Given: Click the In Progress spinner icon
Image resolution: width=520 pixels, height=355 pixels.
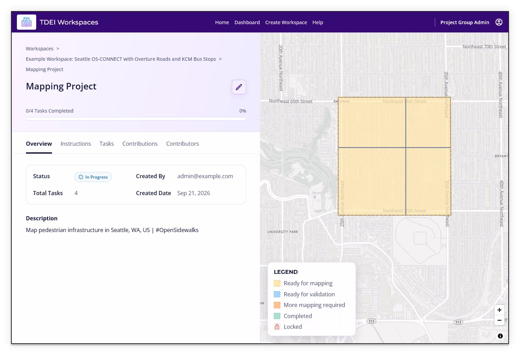Looking at the screenshot, I should click(81, 177).
